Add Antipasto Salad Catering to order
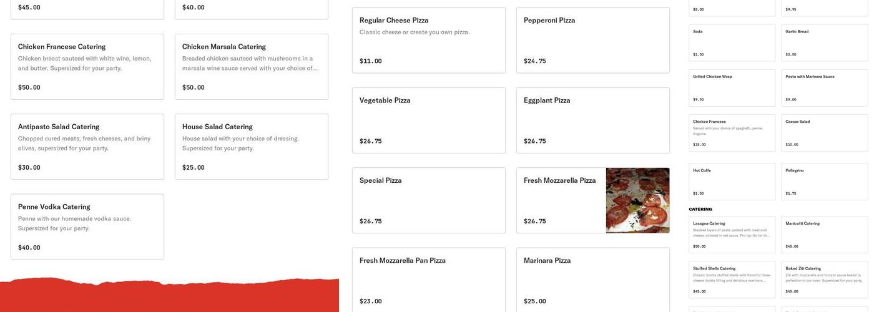874x312 pixels. (87, 147)
